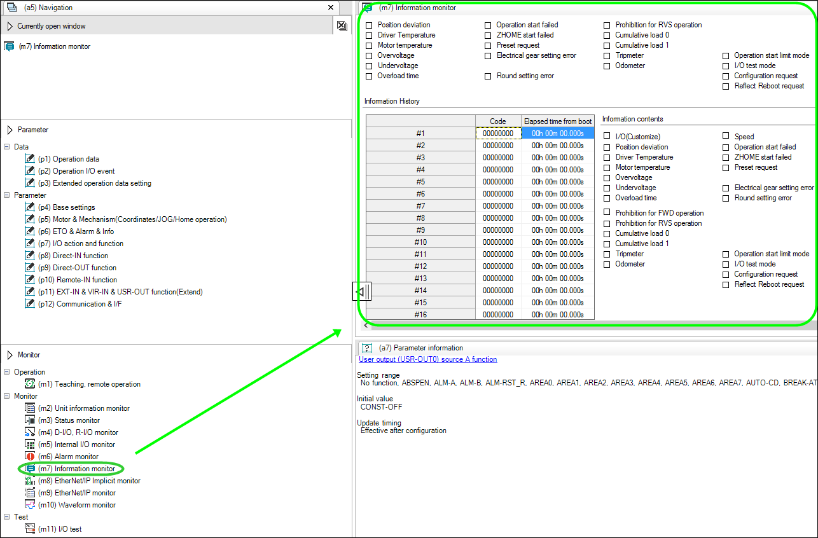Click the navigation panel collapse arrow handle
This screenshot has height=538, width=818.
[x=362, y=292]
